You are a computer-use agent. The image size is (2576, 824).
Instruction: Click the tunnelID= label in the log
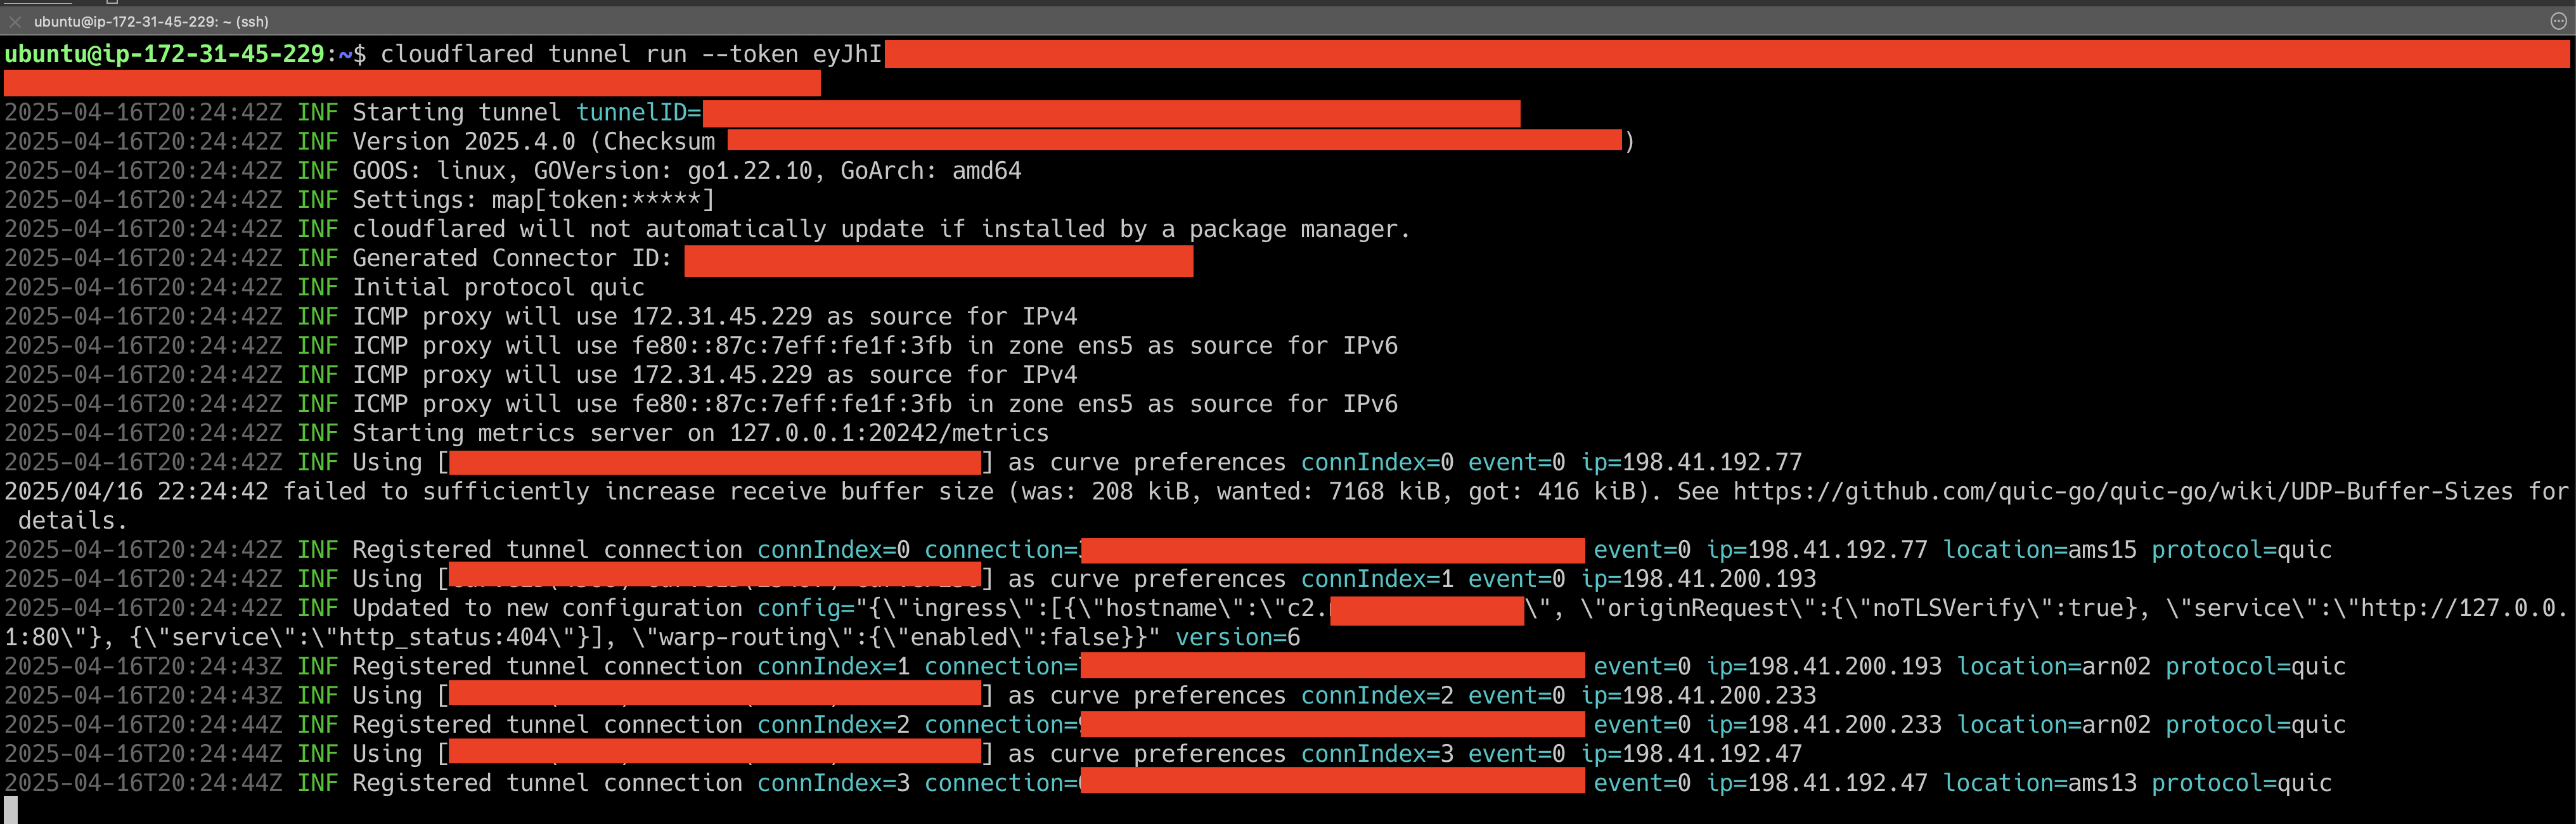pos(638,113)
